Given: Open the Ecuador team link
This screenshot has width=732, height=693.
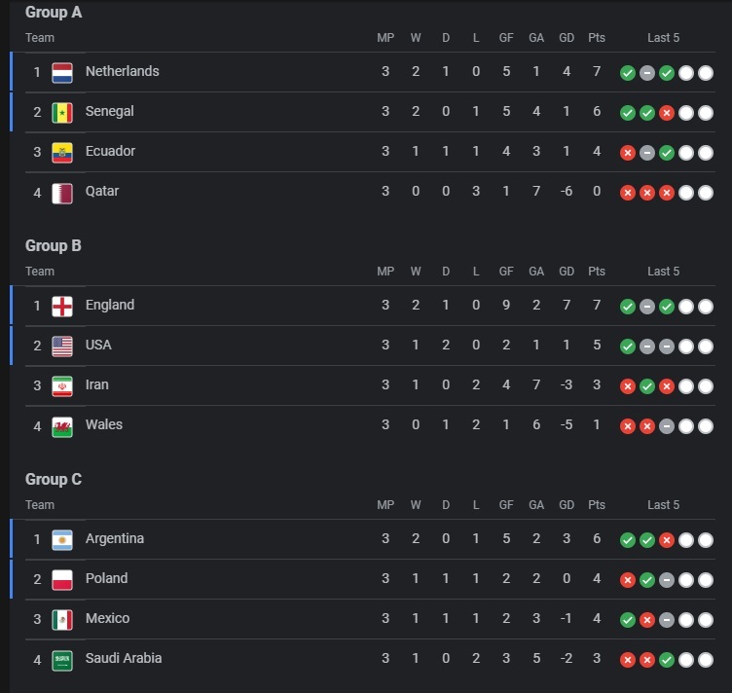Looking at the screenshot, I should [110, 151].
